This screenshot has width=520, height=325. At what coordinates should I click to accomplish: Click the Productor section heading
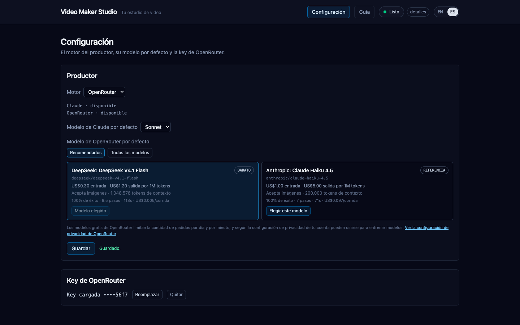click(x=82, y=76)
